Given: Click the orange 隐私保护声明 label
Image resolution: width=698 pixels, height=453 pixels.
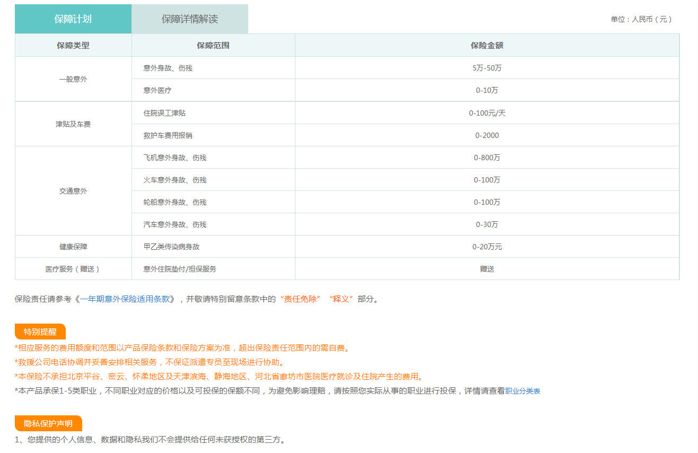Looking at the screenshot, I should pos(48,423).
